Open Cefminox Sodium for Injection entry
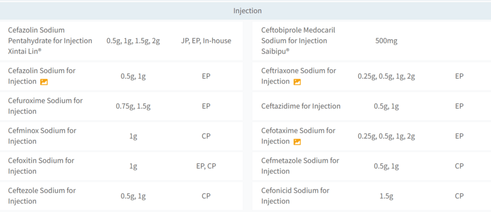Screen dimensions: 491x212 42,136
